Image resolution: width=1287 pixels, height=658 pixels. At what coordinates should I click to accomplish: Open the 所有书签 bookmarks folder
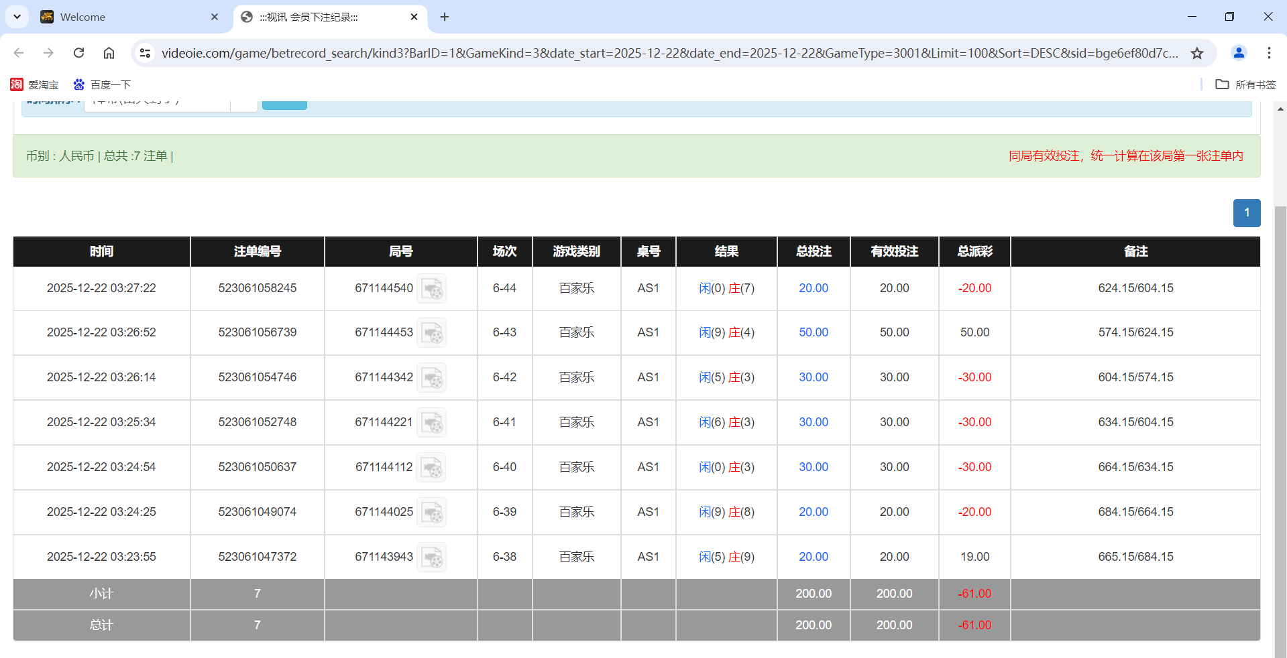[1245, 84]
